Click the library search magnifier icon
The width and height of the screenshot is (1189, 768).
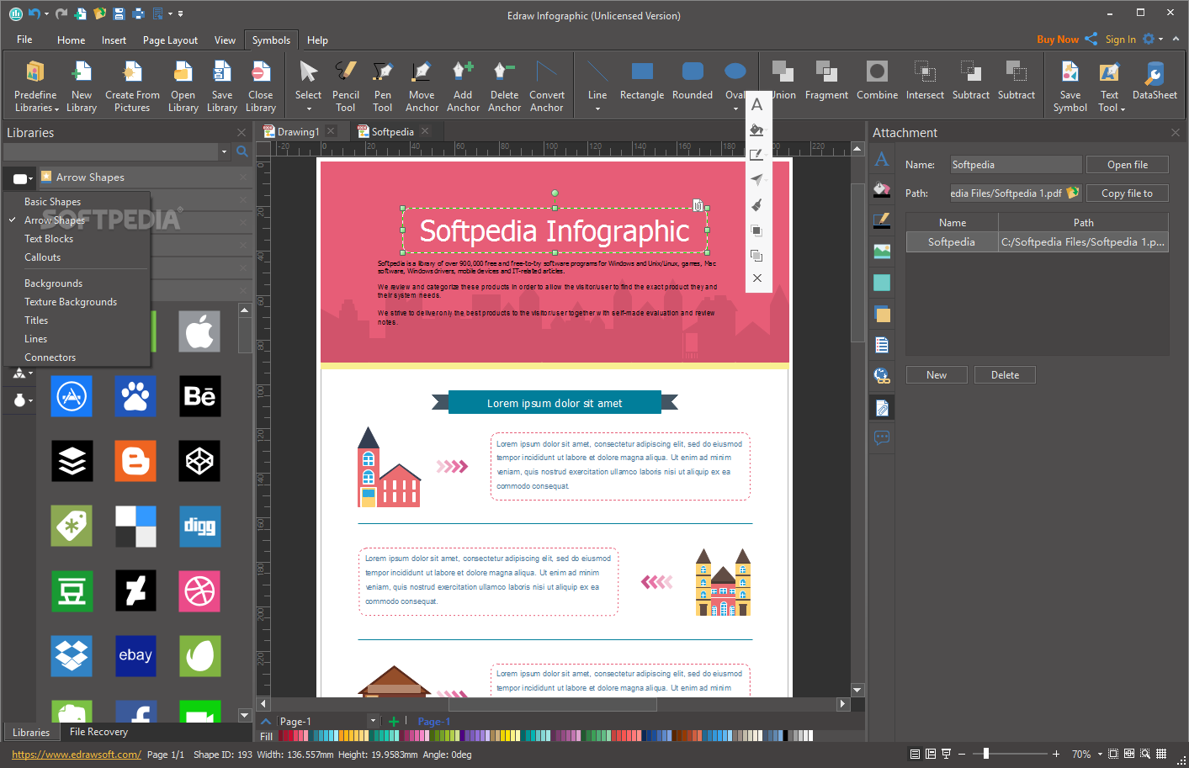tap(242, 151)
